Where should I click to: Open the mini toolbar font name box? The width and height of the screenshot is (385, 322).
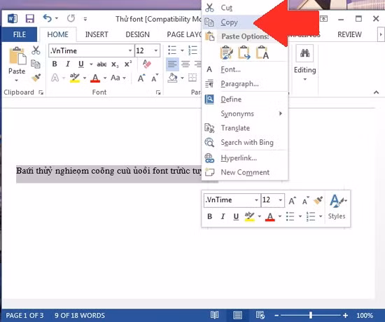(232, 200)
